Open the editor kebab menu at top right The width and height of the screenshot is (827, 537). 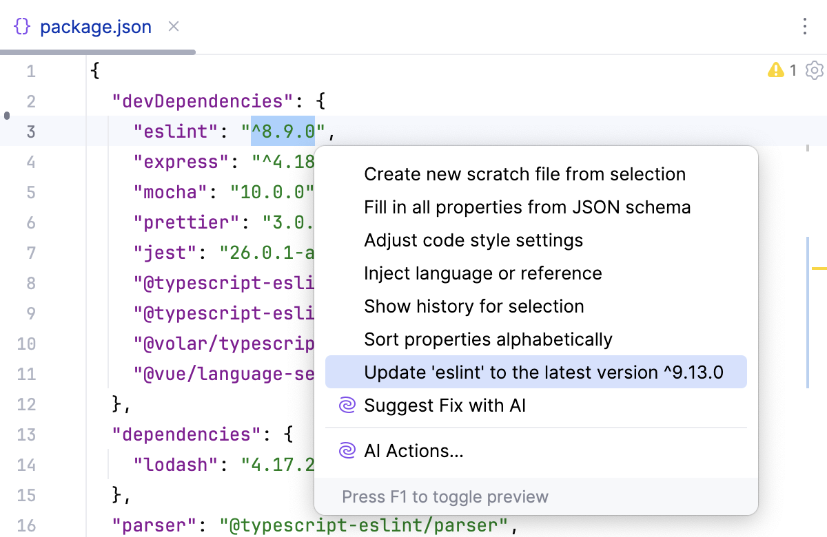[805, 26]
